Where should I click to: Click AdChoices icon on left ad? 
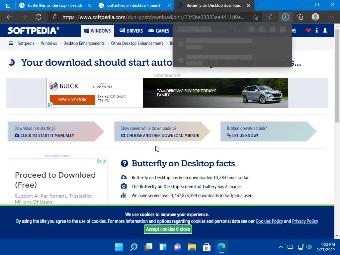(x=99, y=161)
